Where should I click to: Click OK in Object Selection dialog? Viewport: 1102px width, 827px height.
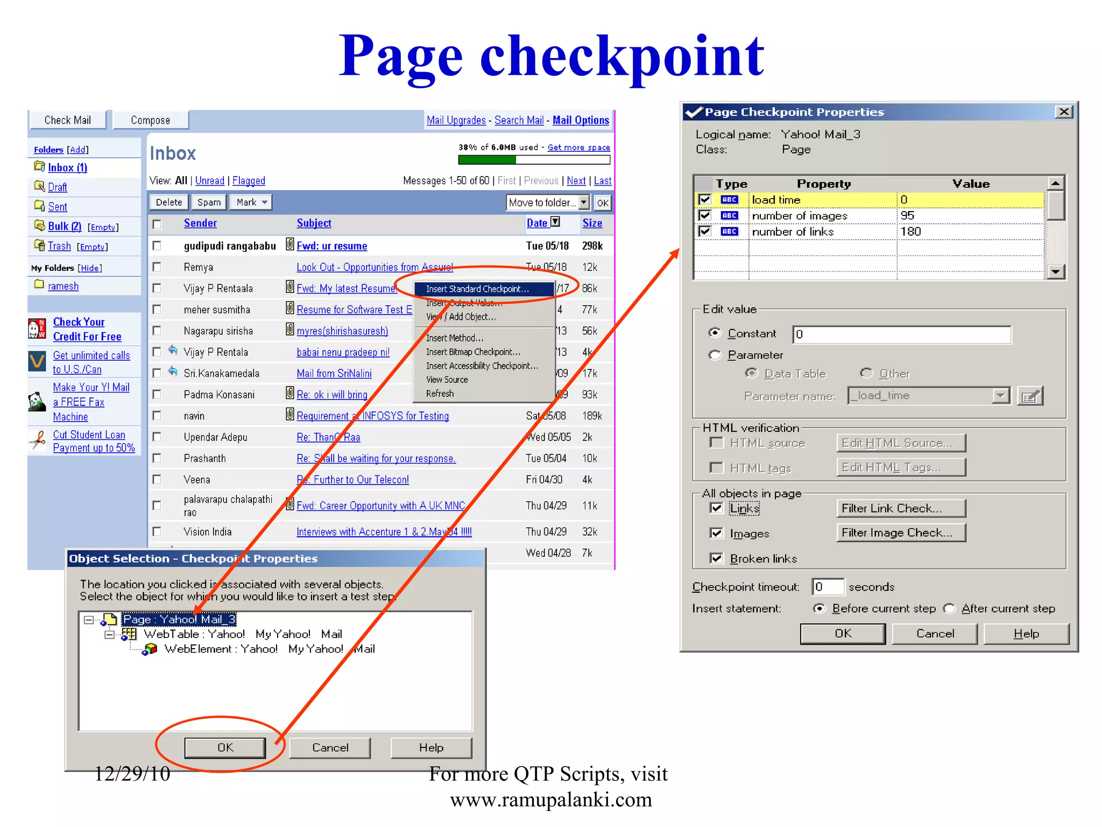(225, 748)
